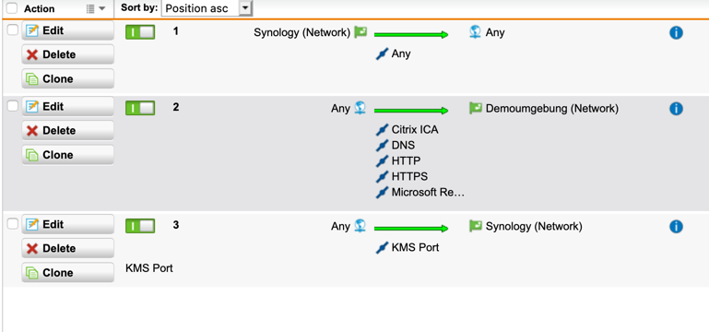Click Synology (Network) destination text in rule 3
The width and height of the screenshot is (709, 332).
[534, 226]
